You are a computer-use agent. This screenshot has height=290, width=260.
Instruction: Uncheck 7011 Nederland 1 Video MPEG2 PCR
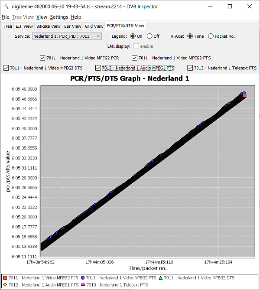tap(42, 58)
